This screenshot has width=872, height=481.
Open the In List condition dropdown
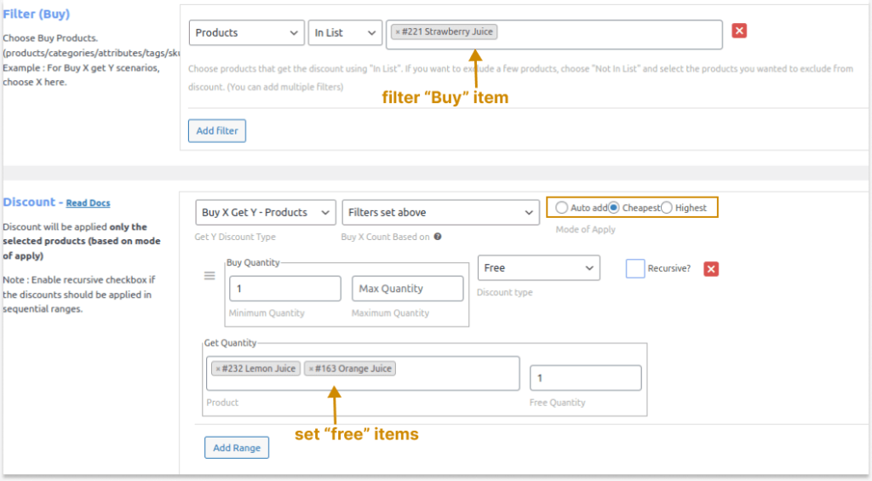[345, 33]
